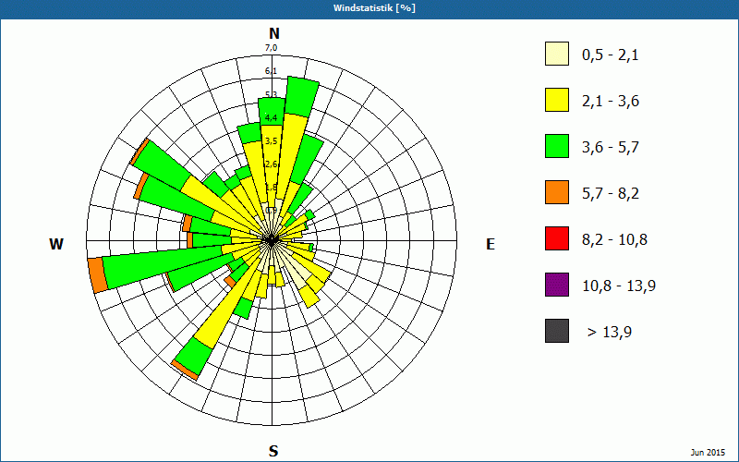Image resolution: width=739 pixels, height=462 pixels.
Task: Click the legend label '2,1 - 3,6'
Action: 611,102
